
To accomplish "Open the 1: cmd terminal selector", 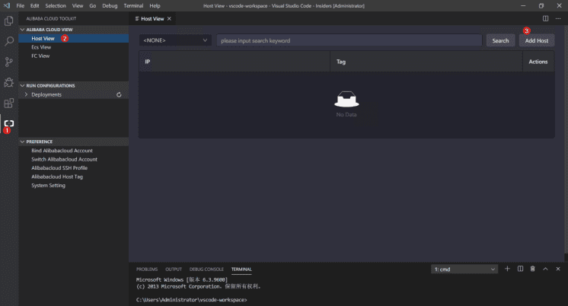I will pos(464,269).
